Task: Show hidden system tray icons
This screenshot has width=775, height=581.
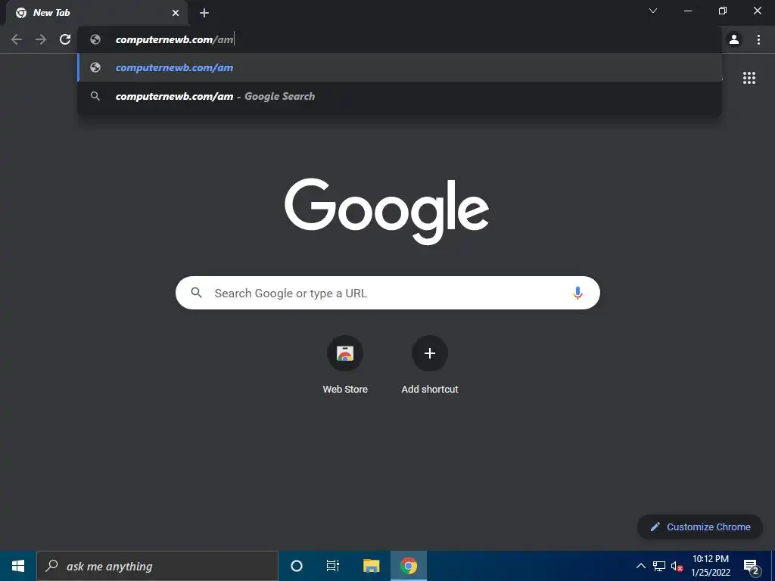Action: 640,566
